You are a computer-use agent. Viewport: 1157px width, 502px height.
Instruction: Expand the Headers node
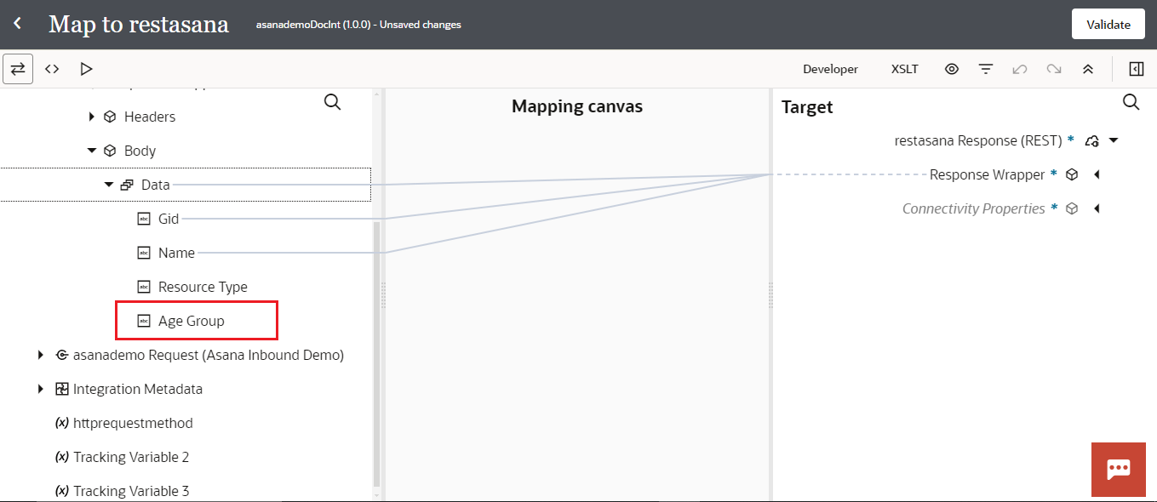(92, 117)
